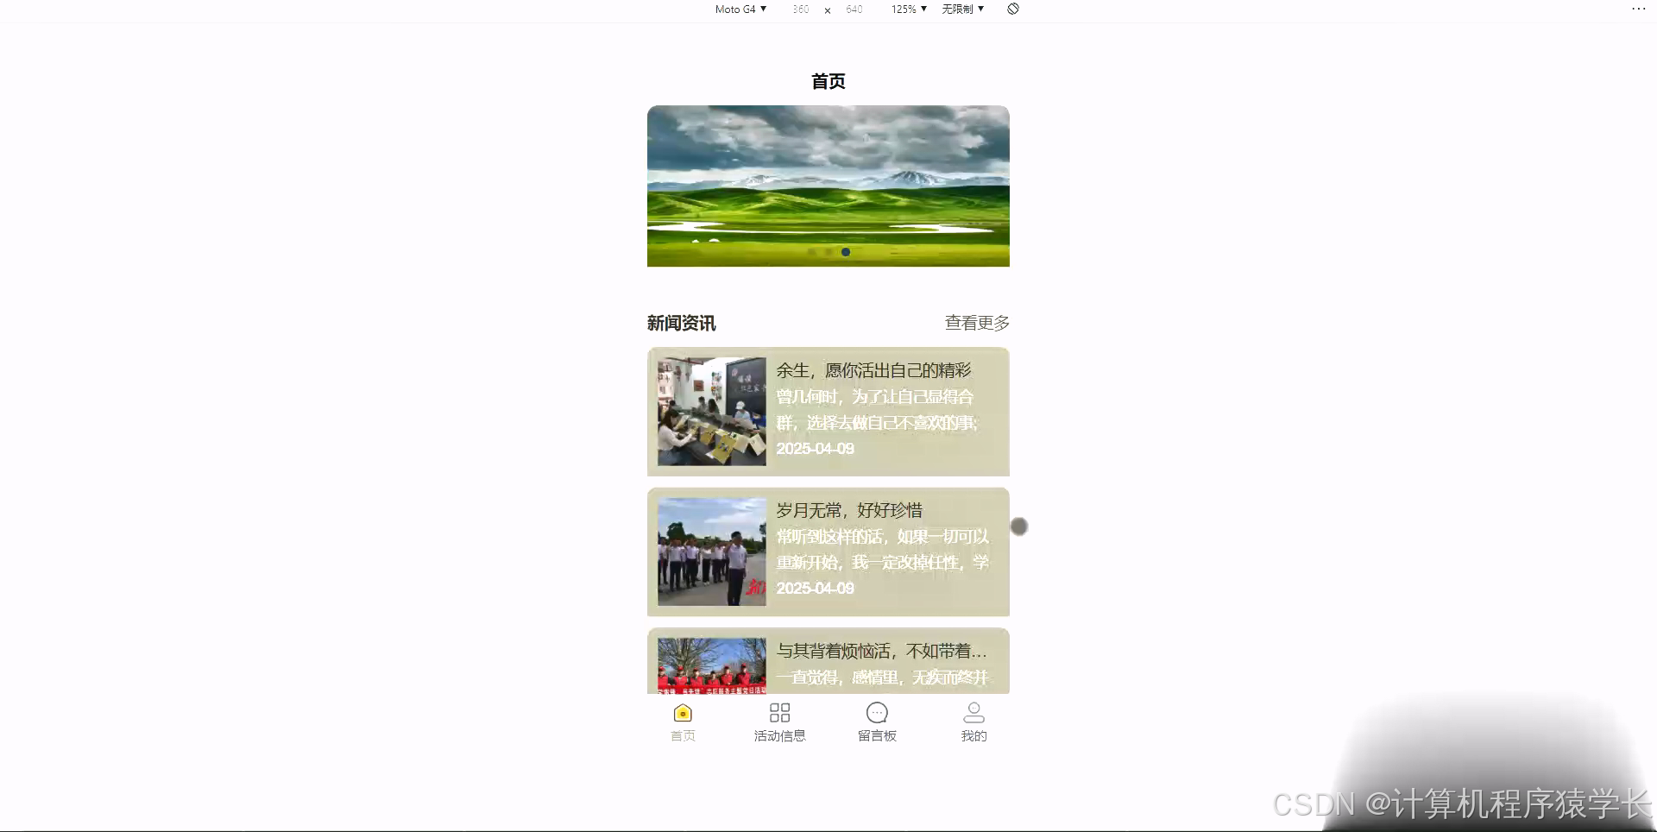This screenshot has height=832, width=1657.
Task: Rotate the device orientation with the rotate icon
Action: [1012, 9]
